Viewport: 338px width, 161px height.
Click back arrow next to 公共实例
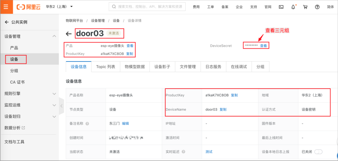click(7, 22)
